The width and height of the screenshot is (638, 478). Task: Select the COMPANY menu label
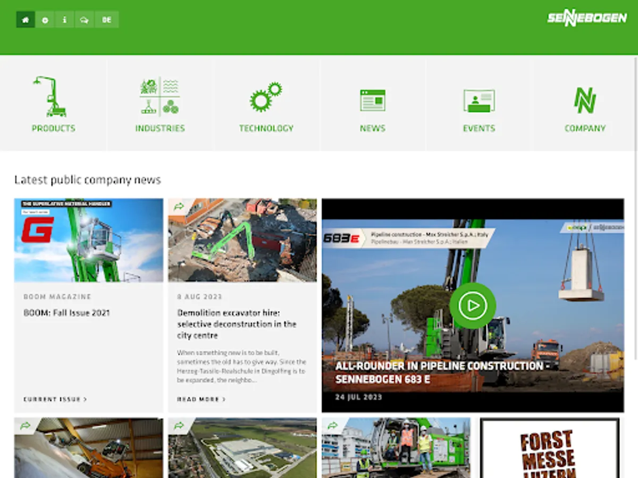point(585,128)
